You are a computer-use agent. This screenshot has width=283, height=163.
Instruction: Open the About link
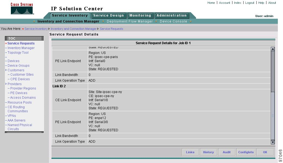pyautogui.click(x=272, y=3)
